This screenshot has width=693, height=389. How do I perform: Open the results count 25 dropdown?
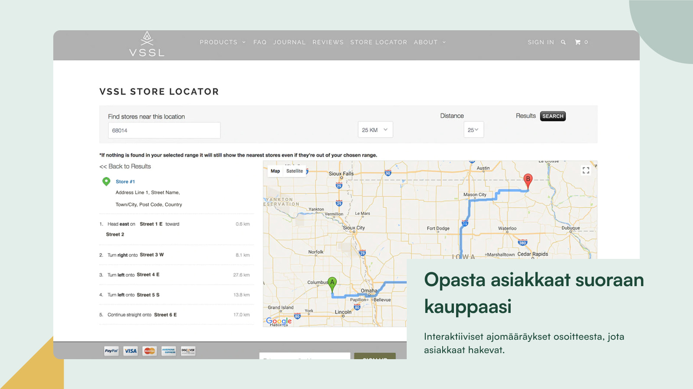click(473, 130)
